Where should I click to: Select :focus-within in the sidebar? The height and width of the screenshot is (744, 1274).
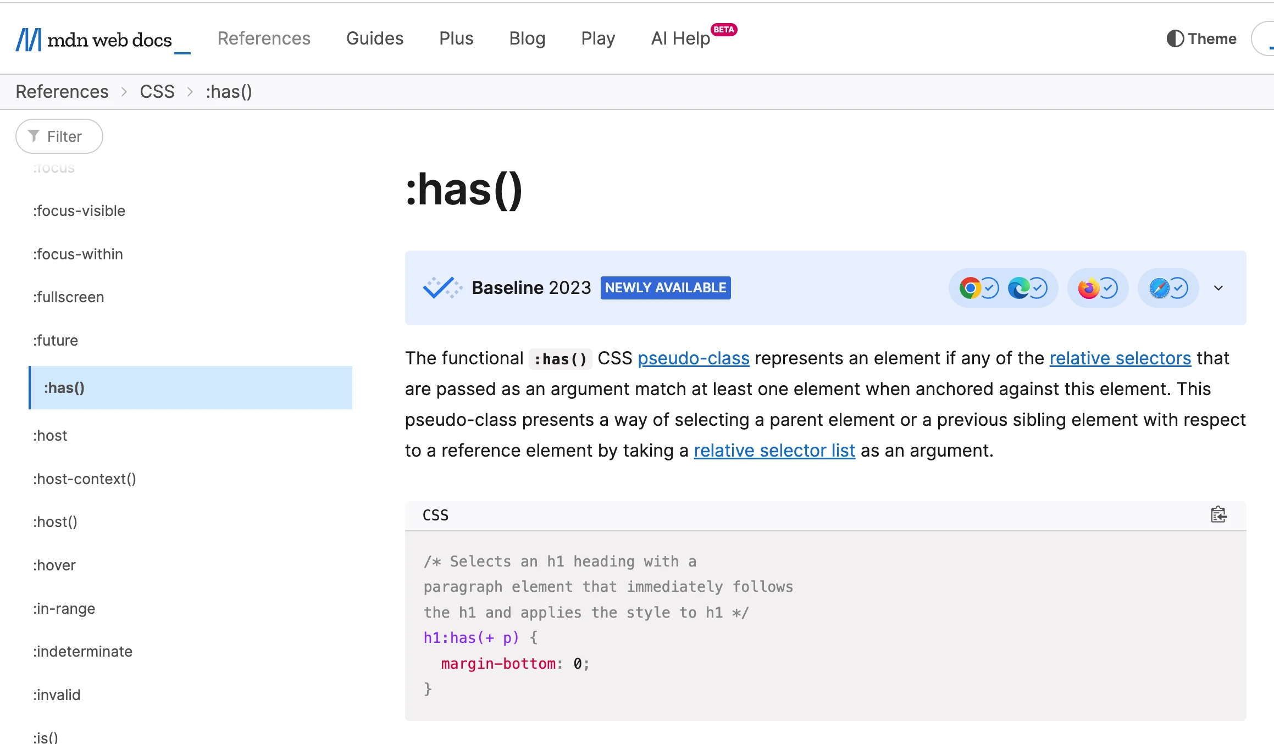(78, 254)
